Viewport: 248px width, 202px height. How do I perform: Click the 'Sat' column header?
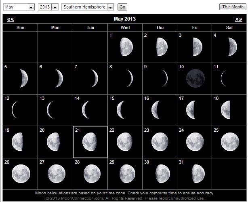click(229, 27)
